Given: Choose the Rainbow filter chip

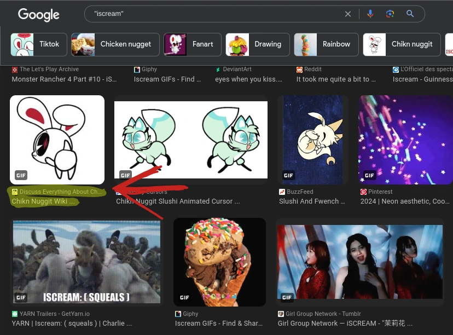Looking at the screenshot, I should (x=326, y=44).
